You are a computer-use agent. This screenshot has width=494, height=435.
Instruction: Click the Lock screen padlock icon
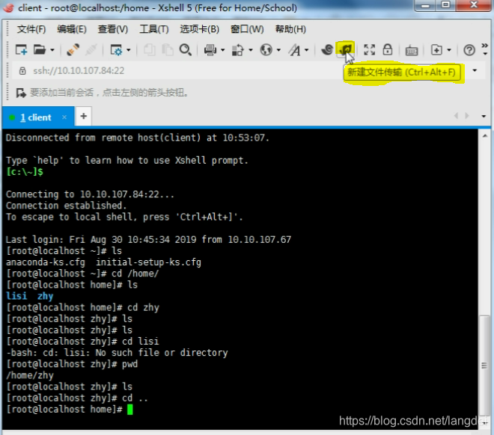tap(388, 49)
